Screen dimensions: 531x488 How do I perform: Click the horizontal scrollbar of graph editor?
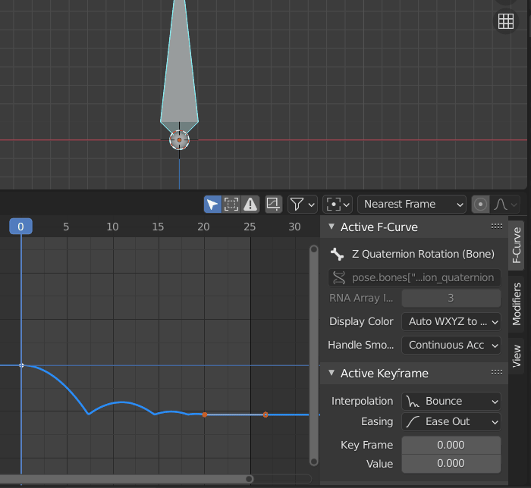pyautogui.click(x=126, y=479)
